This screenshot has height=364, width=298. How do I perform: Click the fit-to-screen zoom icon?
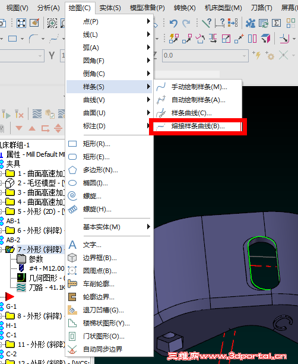click(x=21, y=23)
